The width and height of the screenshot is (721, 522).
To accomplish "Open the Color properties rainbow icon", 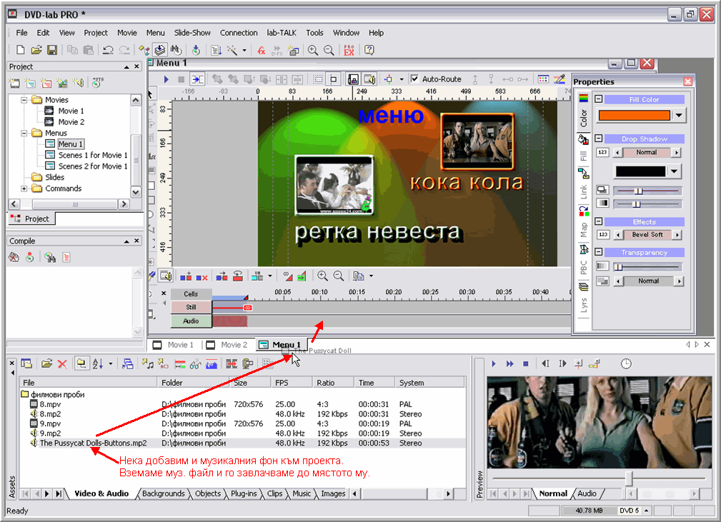I will pos(584,99).
